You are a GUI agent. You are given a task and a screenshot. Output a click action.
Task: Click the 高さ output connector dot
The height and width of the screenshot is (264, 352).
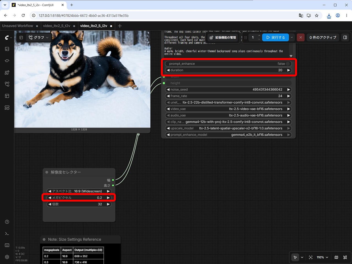pos(113,185)
